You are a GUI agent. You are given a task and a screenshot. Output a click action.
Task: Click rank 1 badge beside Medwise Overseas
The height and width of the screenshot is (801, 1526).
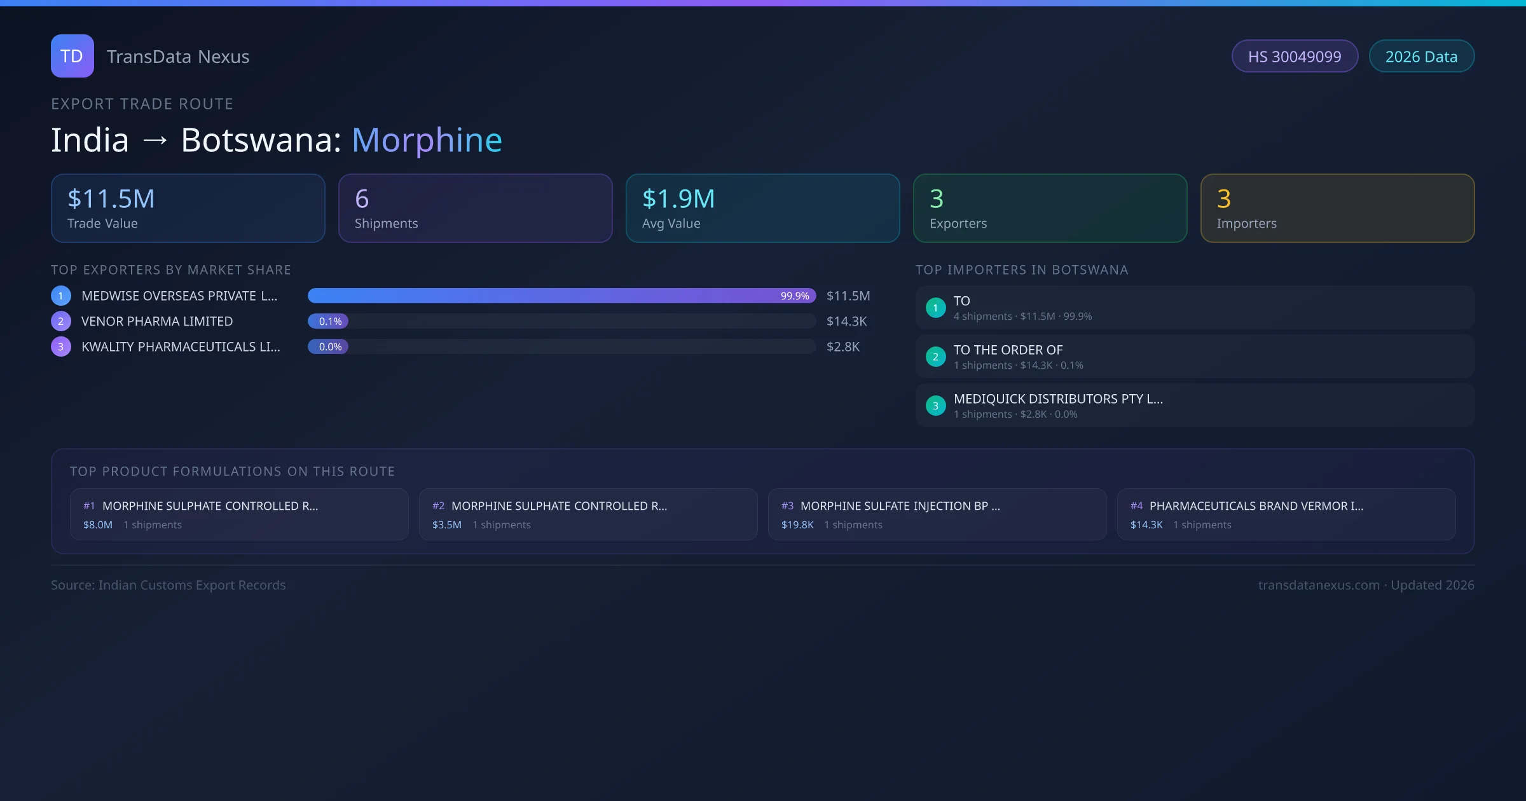61,296
